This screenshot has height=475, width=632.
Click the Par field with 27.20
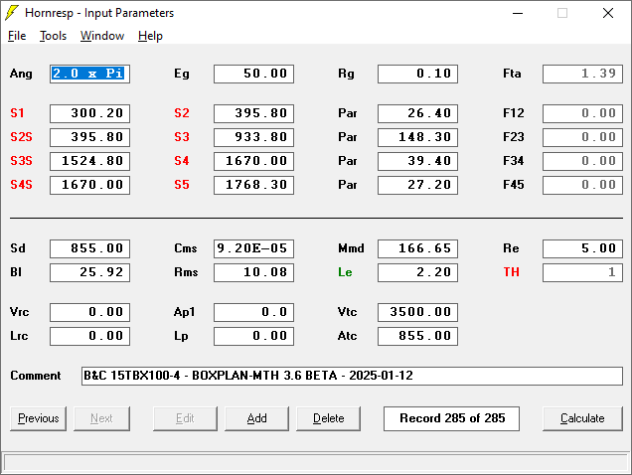point(417,185)
